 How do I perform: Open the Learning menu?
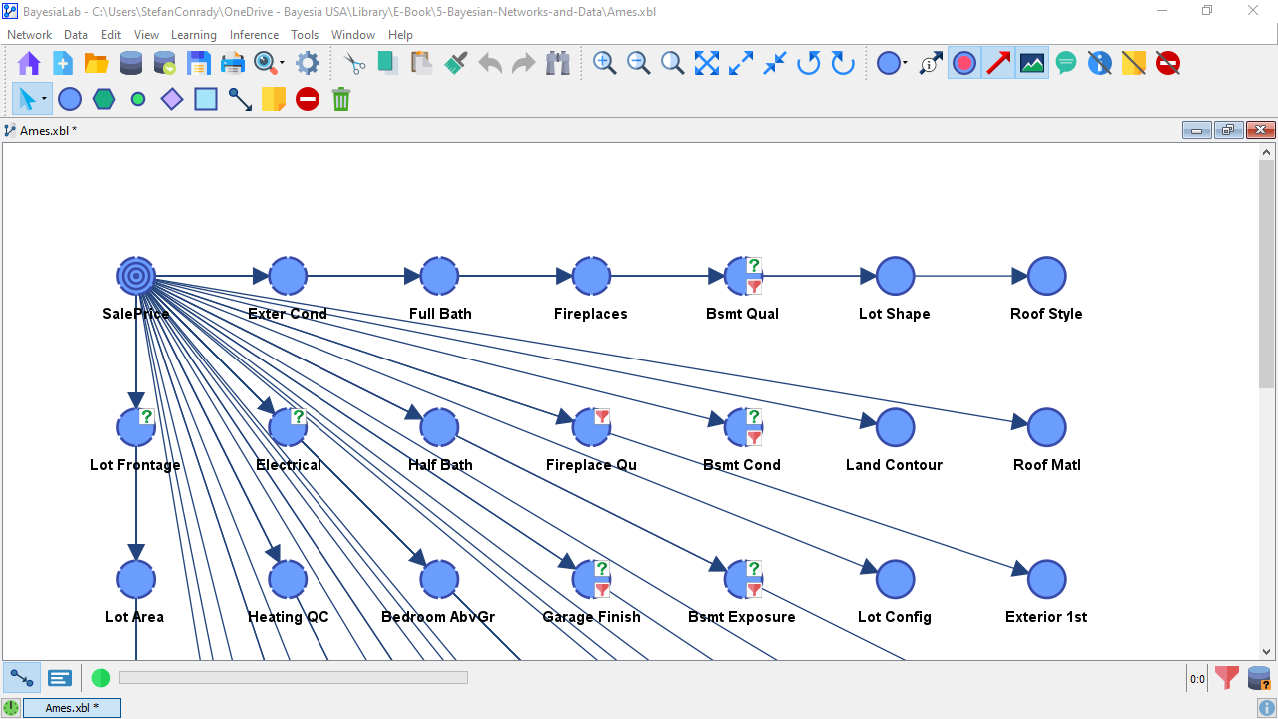194,35
